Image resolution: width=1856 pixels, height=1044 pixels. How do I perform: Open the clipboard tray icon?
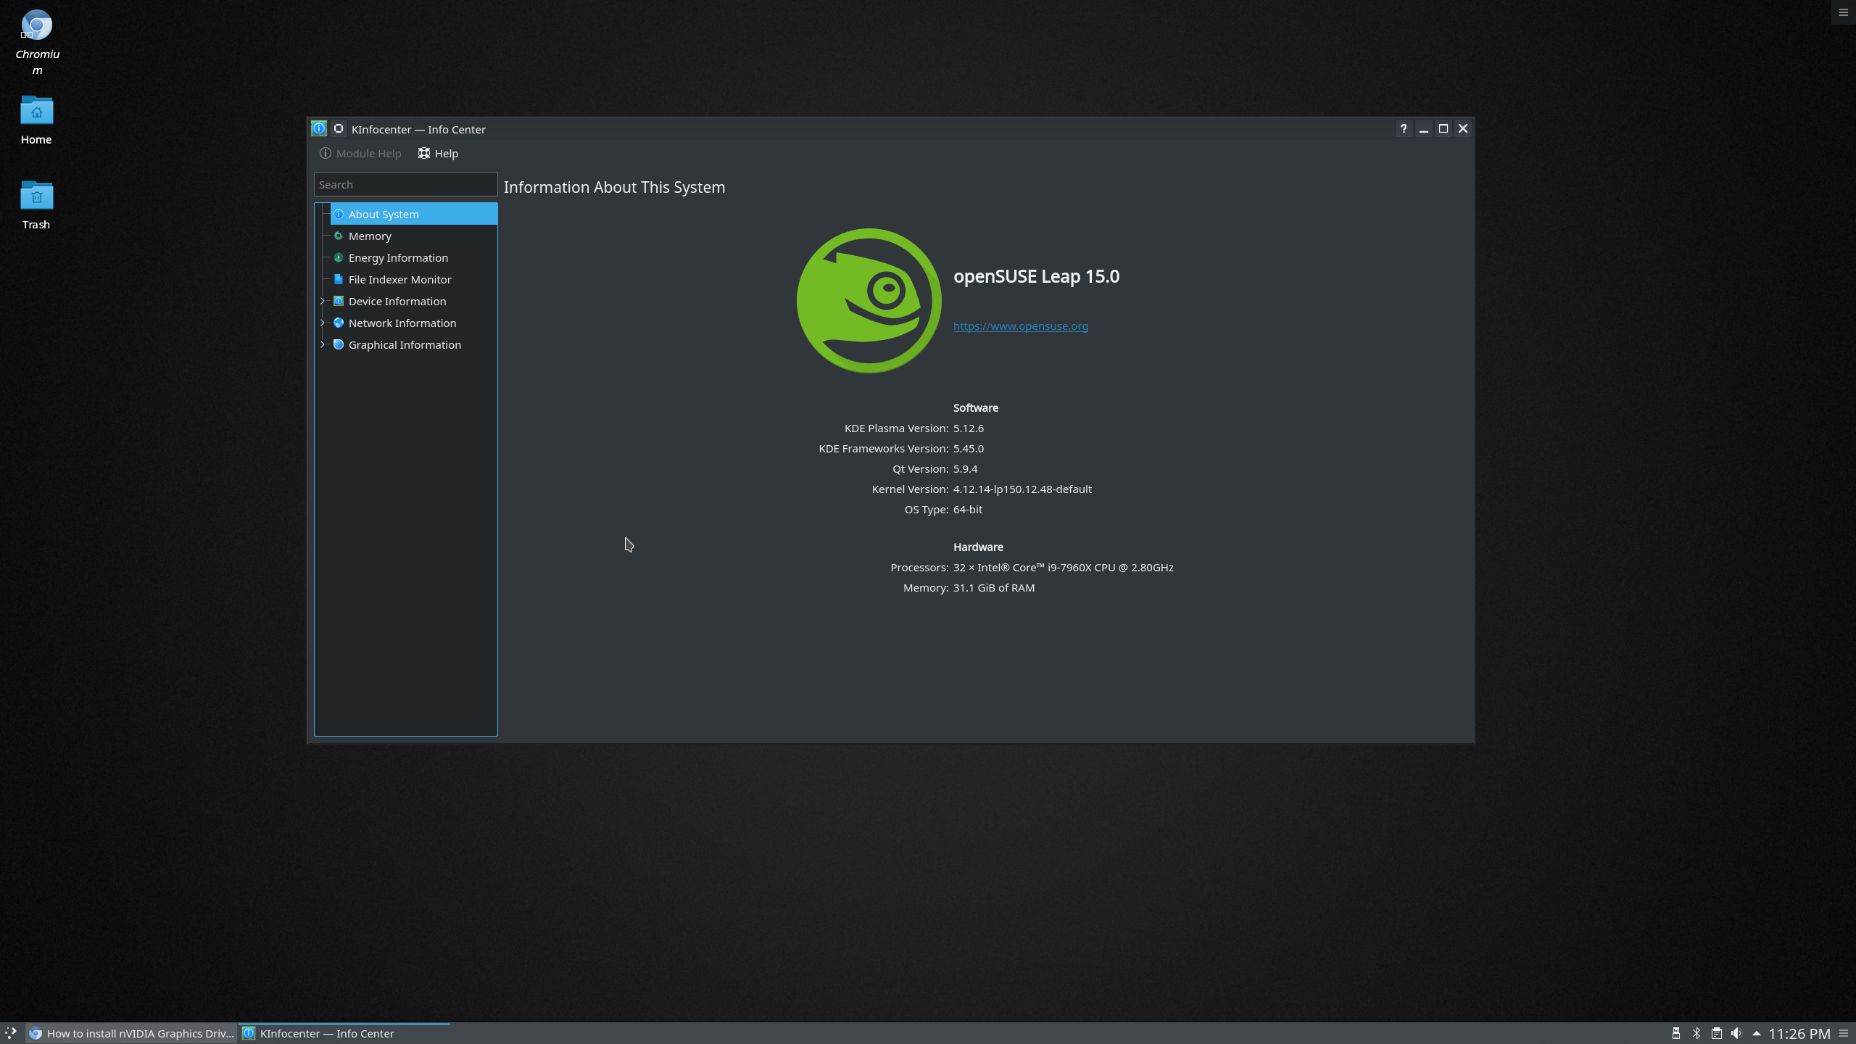1716,1033
